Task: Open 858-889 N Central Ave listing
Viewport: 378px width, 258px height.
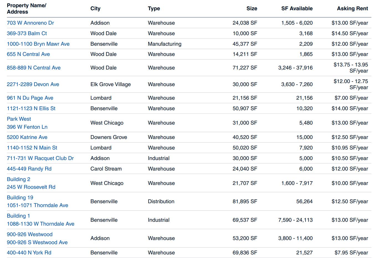Action: [34, 68]
